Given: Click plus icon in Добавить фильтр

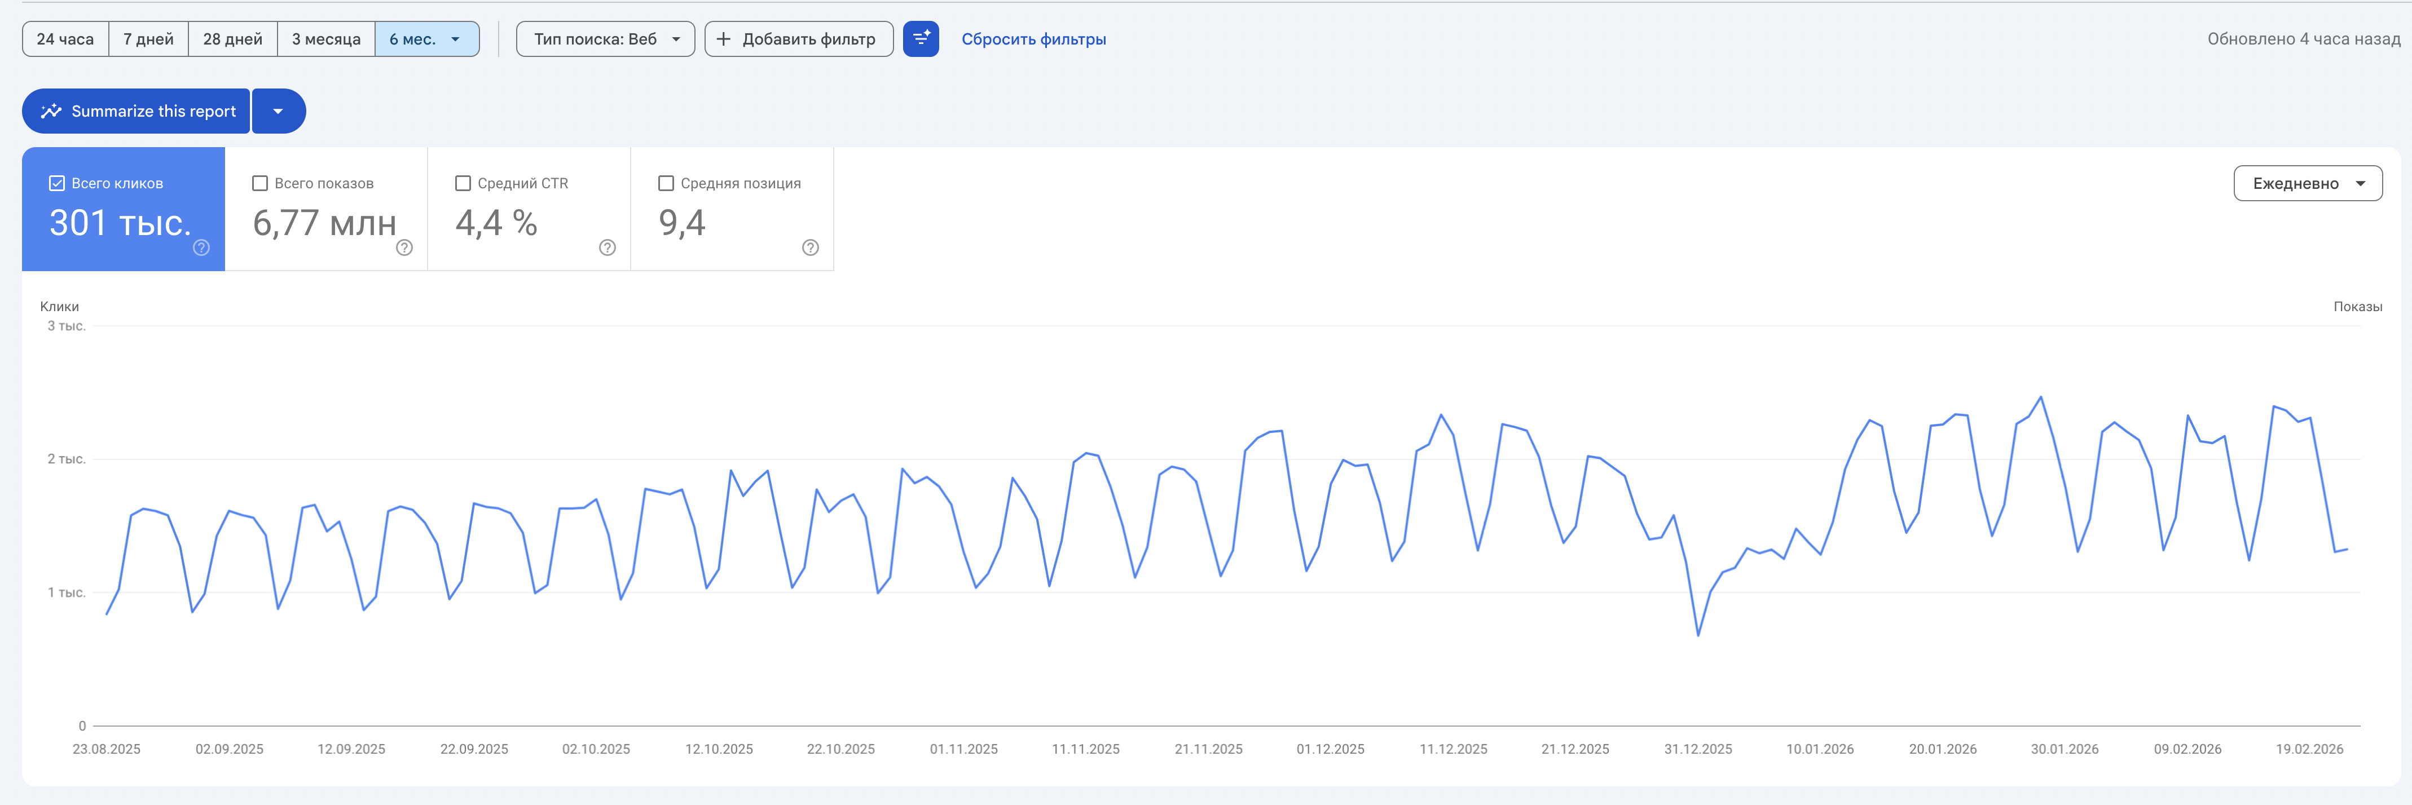Looking at the screenshot, I should (x=723, y=39).
